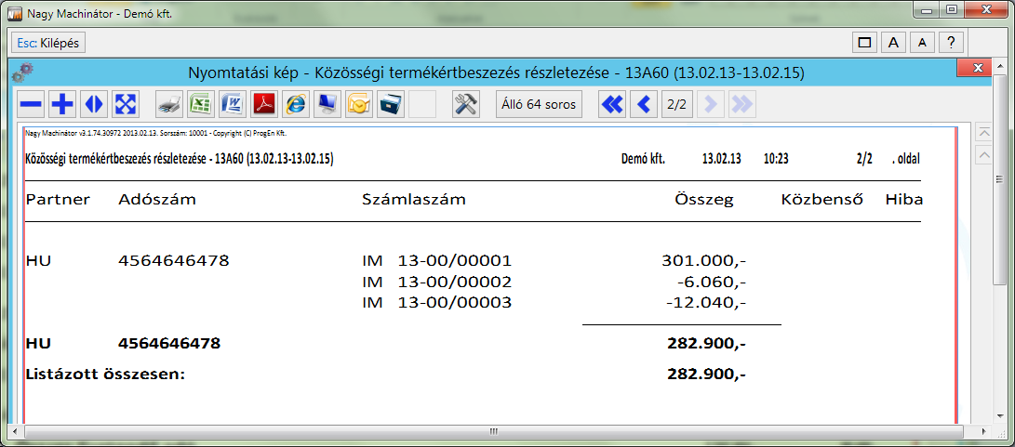Viewport: 1015px width, 447px height.
Task: Click the larger A font button
Action: point(893,44)
